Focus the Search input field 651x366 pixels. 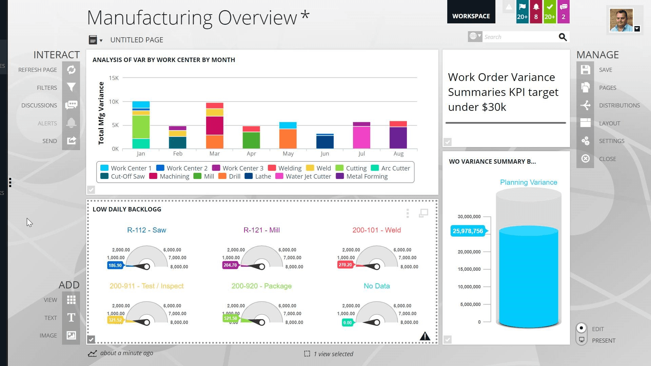(519, 37)
